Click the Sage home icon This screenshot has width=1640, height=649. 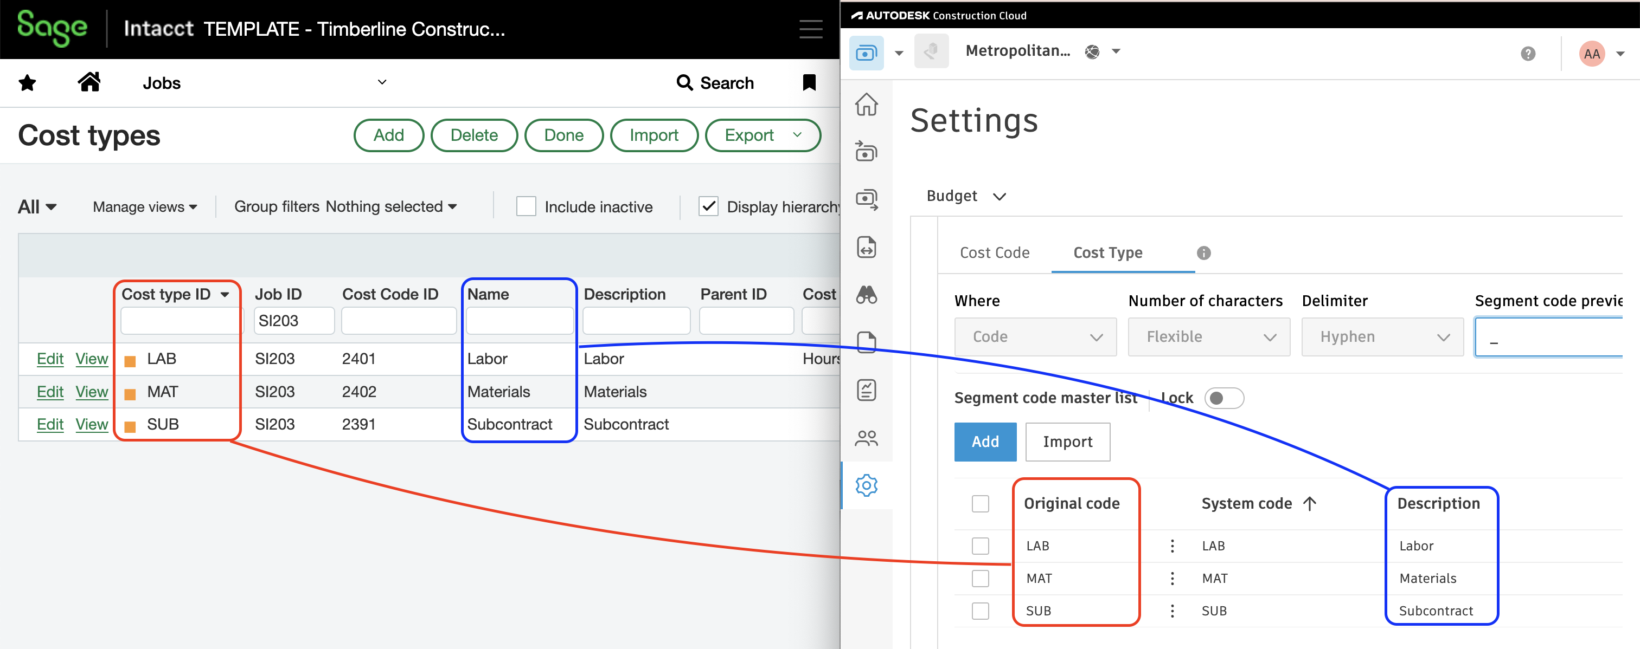[89, 82]
